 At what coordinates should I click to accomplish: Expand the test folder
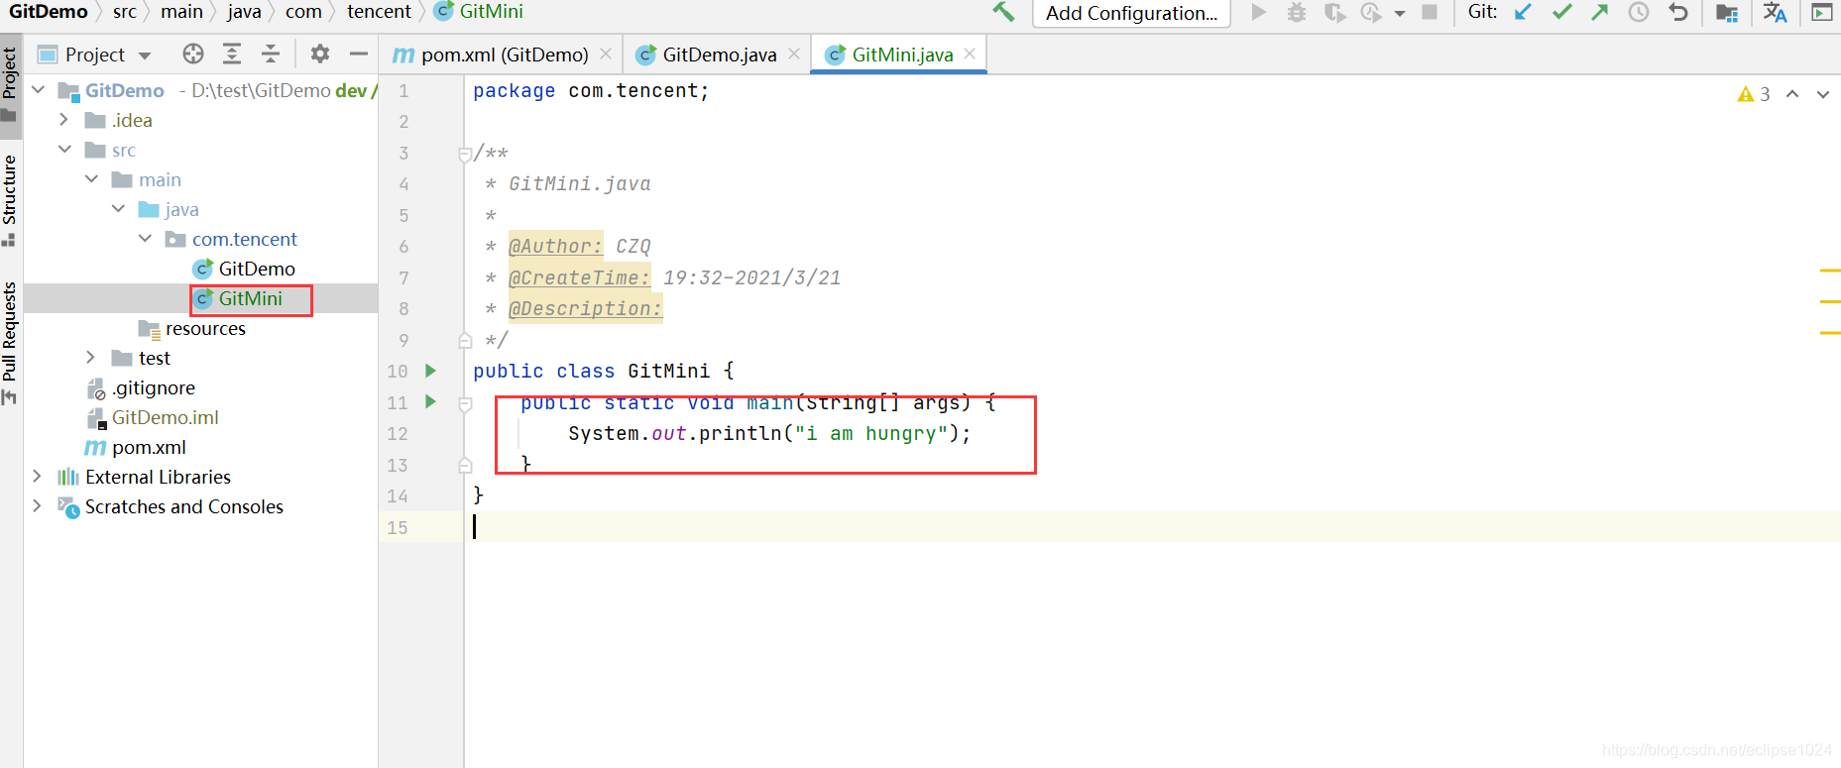(91, 358)
